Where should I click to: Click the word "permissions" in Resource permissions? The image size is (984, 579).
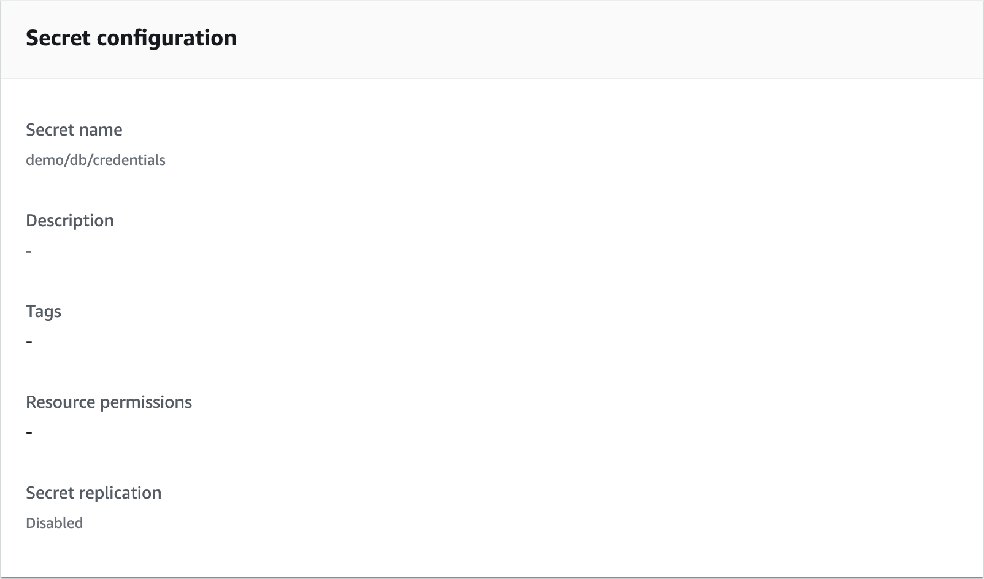(146, 402)
